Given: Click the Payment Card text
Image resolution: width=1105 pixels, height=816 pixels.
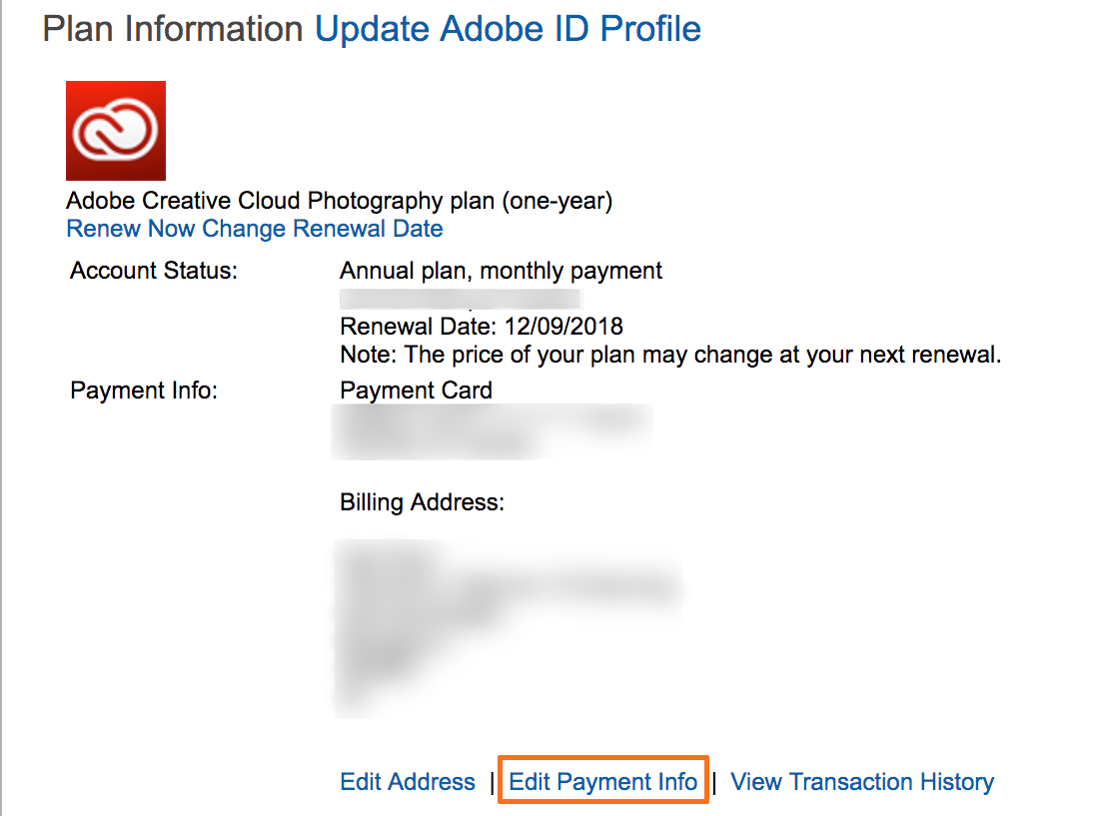Looking at the screenshot, I should (416, 391).
